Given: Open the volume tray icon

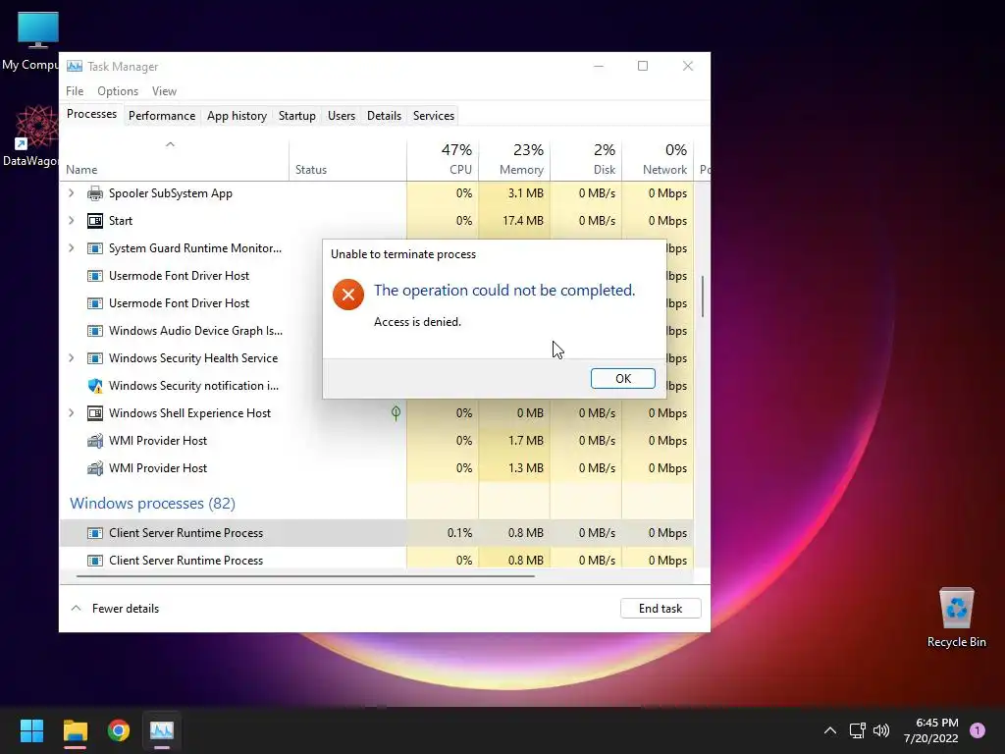Looking at the screenshot, I should click(x=882, y=730).
